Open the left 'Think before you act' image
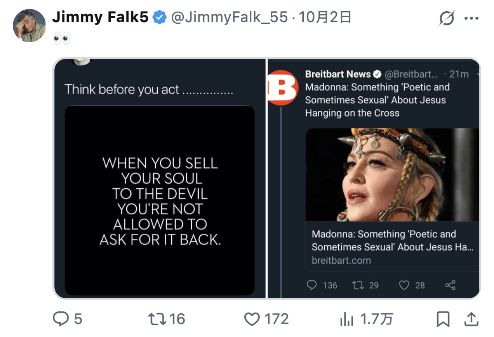Viewport: 494px width, 337px height. [160, 179]
